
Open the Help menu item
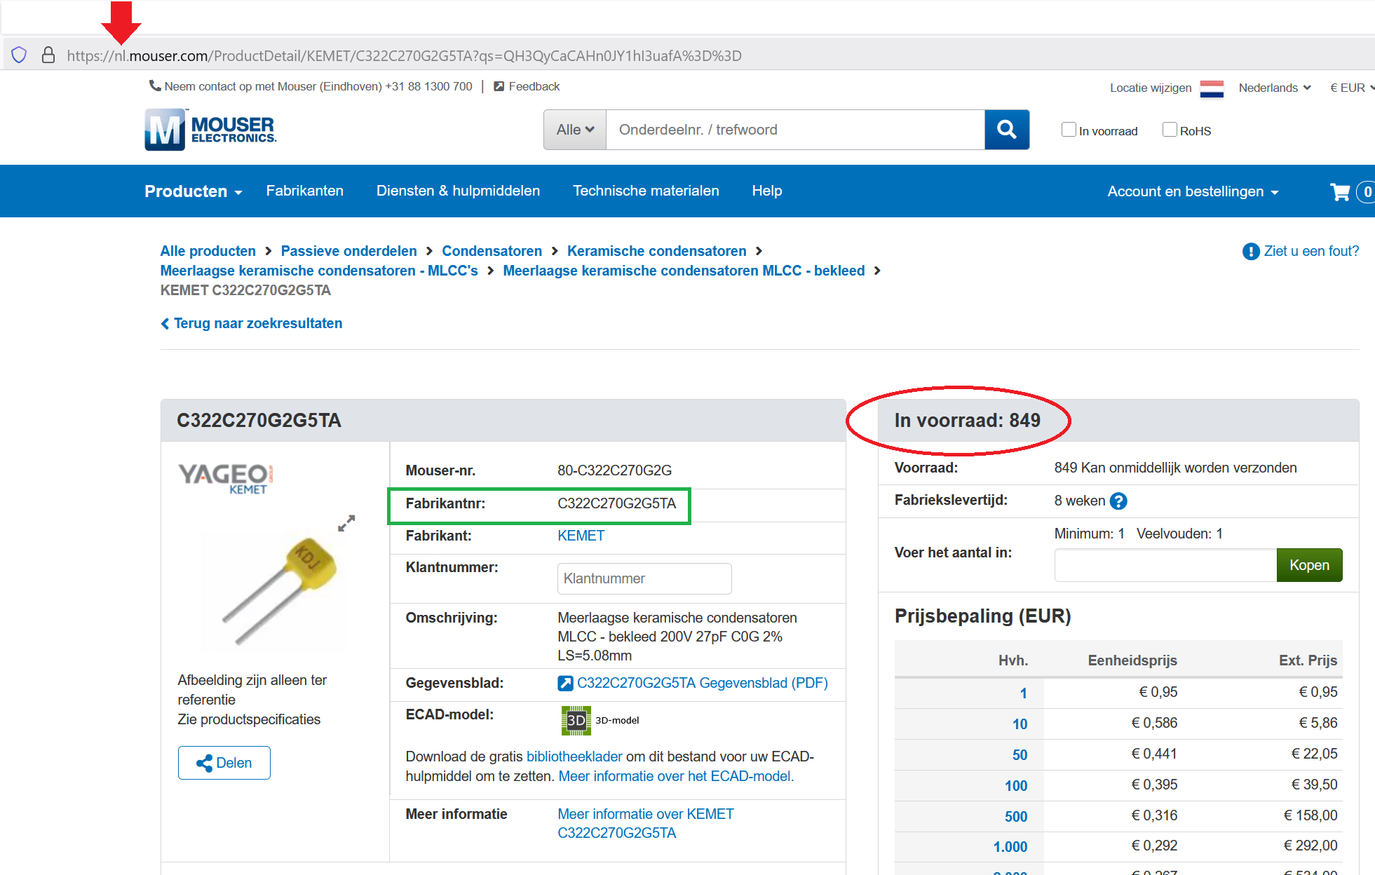[x=767, y=191]
